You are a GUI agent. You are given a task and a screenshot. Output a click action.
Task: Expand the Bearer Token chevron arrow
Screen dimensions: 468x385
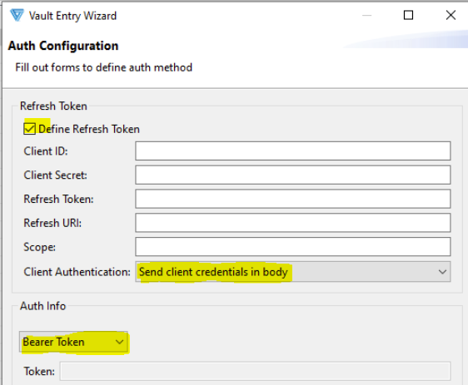pyautogui.click(x=119, y=342)
